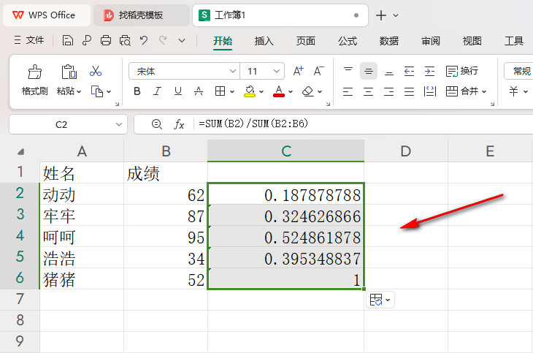The width and height of the screenshot is (533, 353).
Task: Click the Format Painter brush icon
Action: tap(34, 72)
